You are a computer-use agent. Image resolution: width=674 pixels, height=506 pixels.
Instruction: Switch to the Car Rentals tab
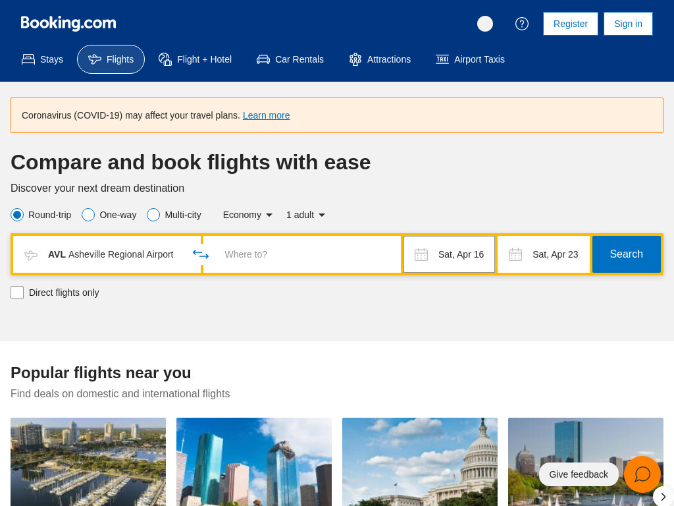[x=290, y=59]
